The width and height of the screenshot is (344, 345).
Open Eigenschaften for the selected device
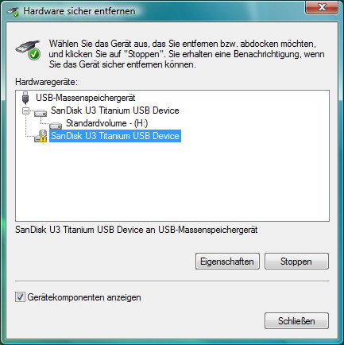click(x=227, y=262)
